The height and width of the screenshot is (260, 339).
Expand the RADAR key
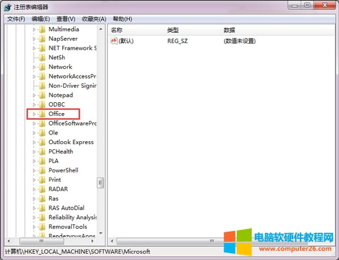(34, 189)
